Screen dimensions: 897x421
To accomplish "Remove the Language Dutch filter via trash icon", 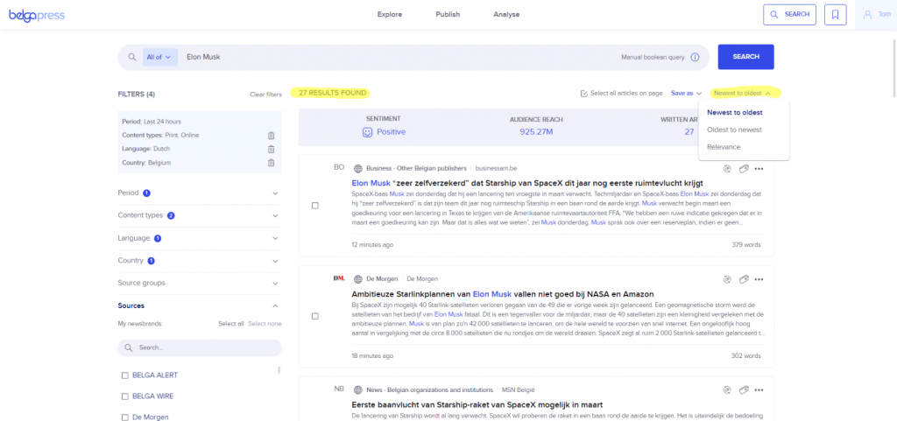I will click(x=272, y=149).
